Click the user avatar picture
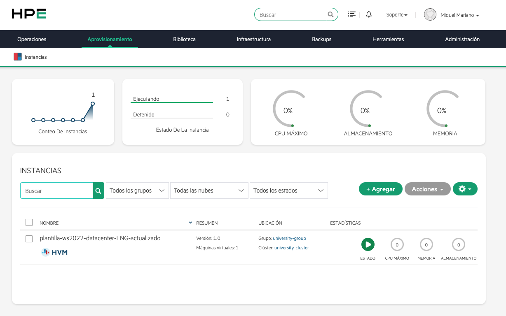Viewport: 506px width, 316px height. [430, 15]
